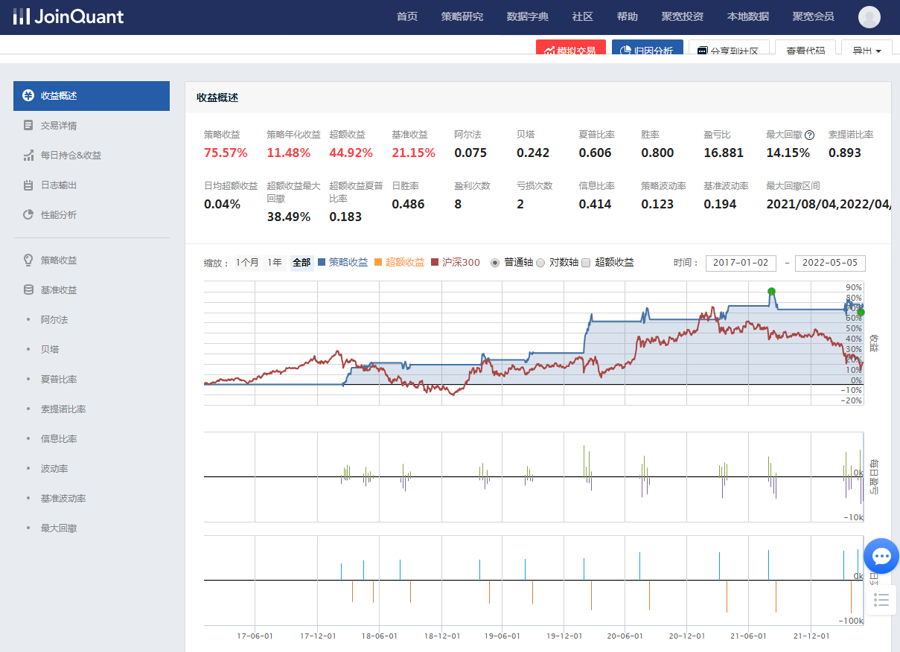Viewport: 900px width, 652px height.
Task: Open the user avatar menu
Action: (x=869, y=17)
